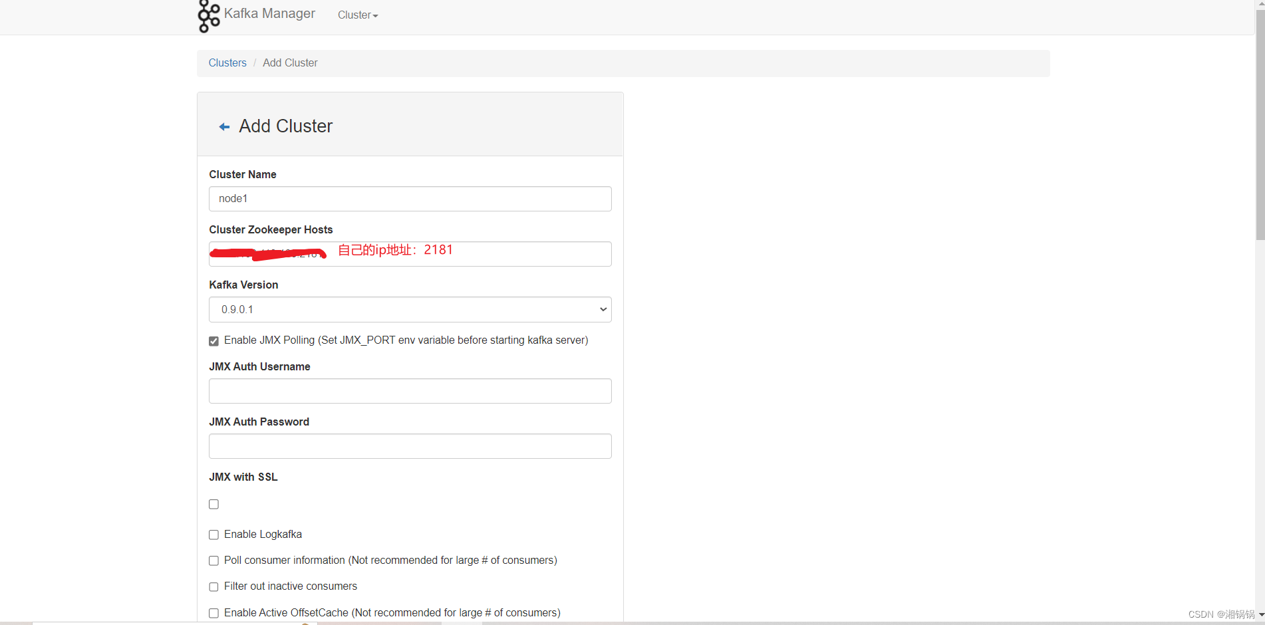Click the scrollbar down arrow
Image resolution: width=1265 pixels, height=625 pixels.
coord(1260,615)
